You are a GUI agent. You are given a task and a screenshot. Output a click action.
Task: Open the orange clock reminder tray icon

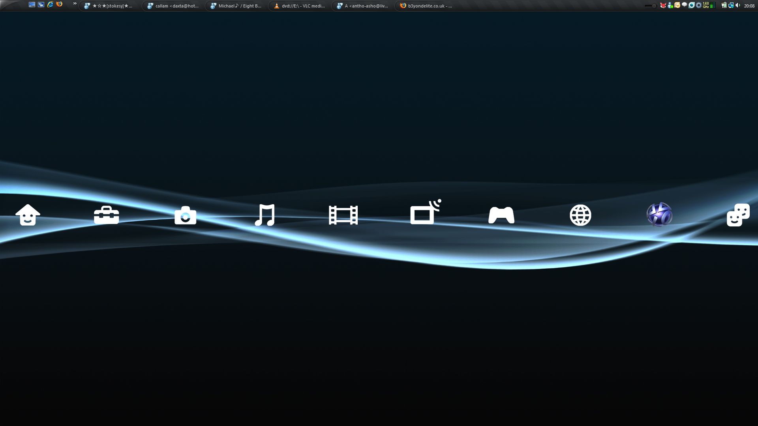tap(677, 6)
